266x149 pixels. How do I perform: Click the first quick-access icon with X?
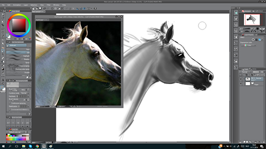236,13
